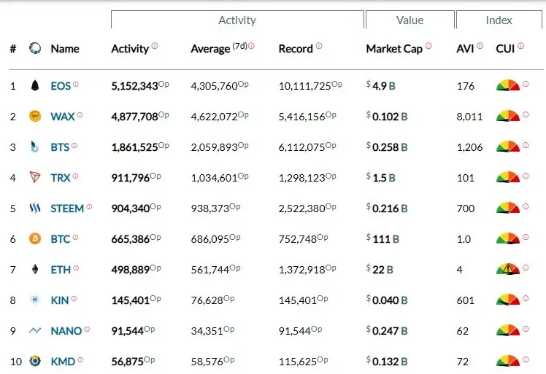
Task: Open the info icon next to Market Cap
Action: point(428,46)
